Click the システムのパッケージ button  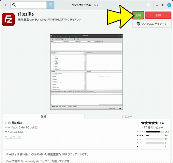[152, 24]
